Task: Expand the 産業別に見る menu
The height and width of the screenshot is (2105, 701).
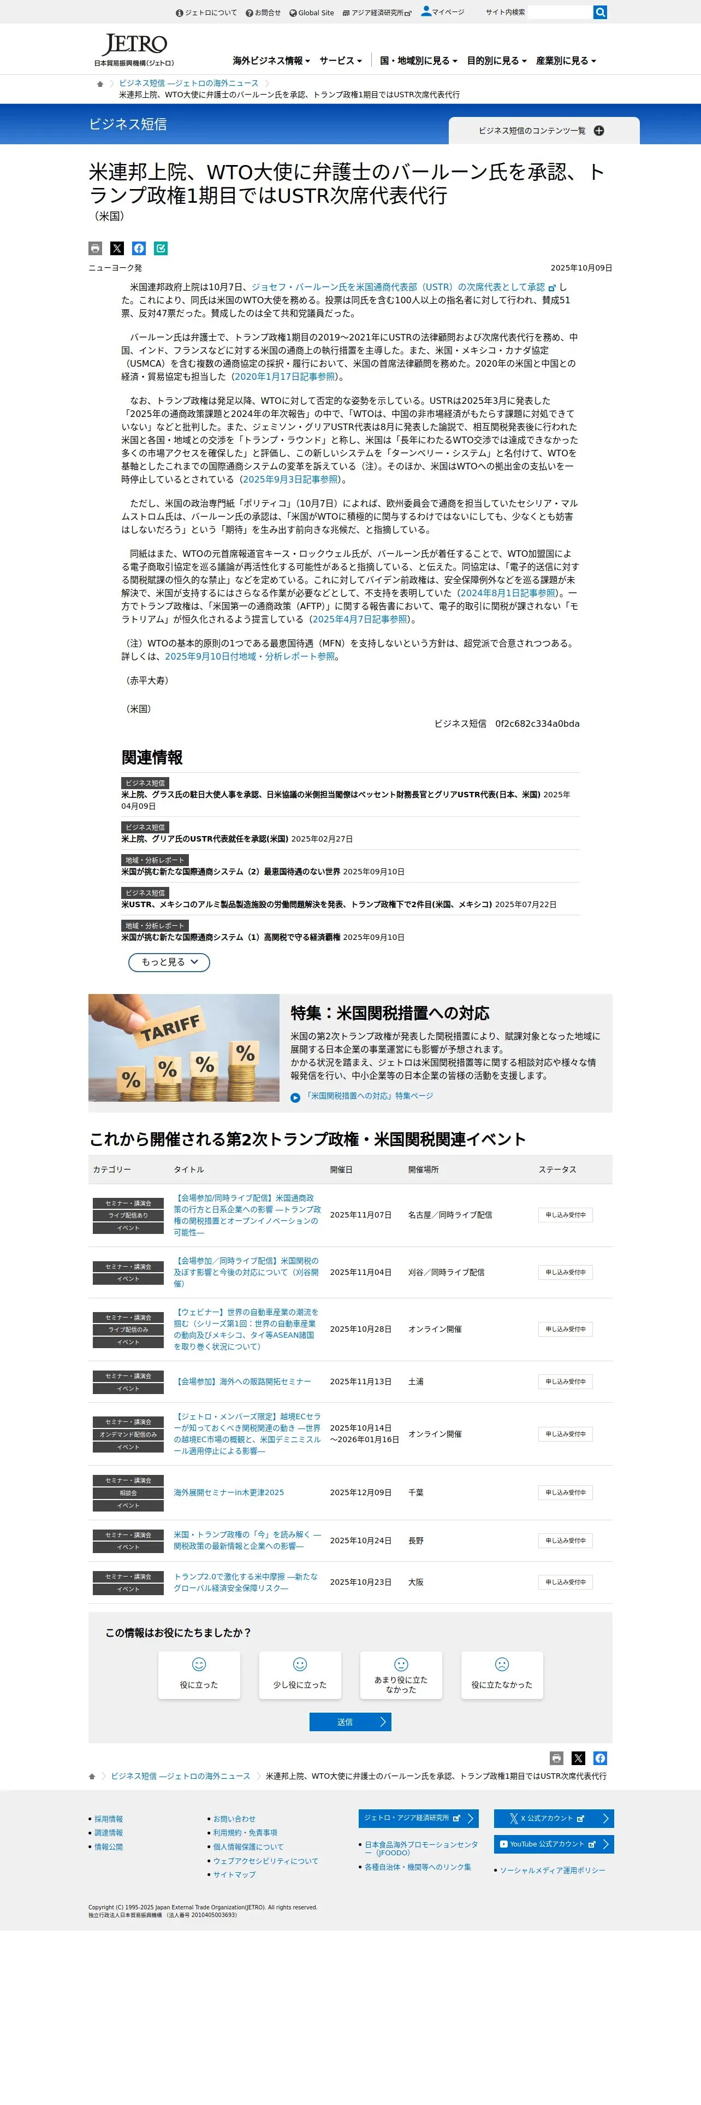Action: pyautogui.click(x=566, y=61)
